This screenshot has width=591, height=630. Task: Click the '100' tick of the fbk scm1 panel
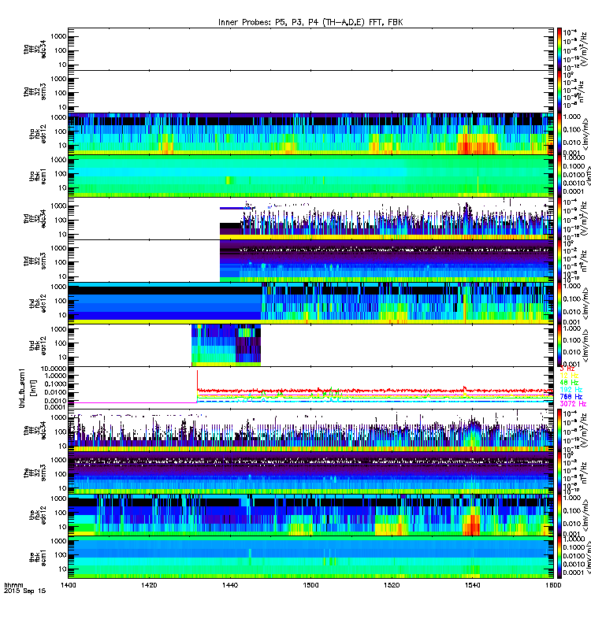tap(61, 555)
